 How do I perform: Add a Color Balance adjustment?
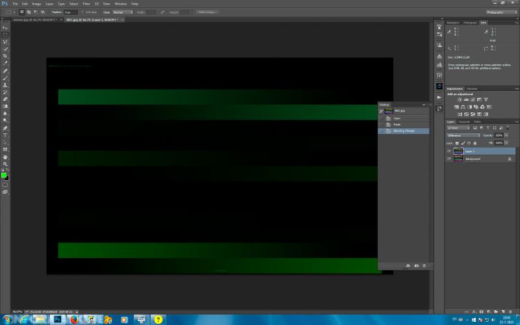pyautogui.click(x=463, y=107)
